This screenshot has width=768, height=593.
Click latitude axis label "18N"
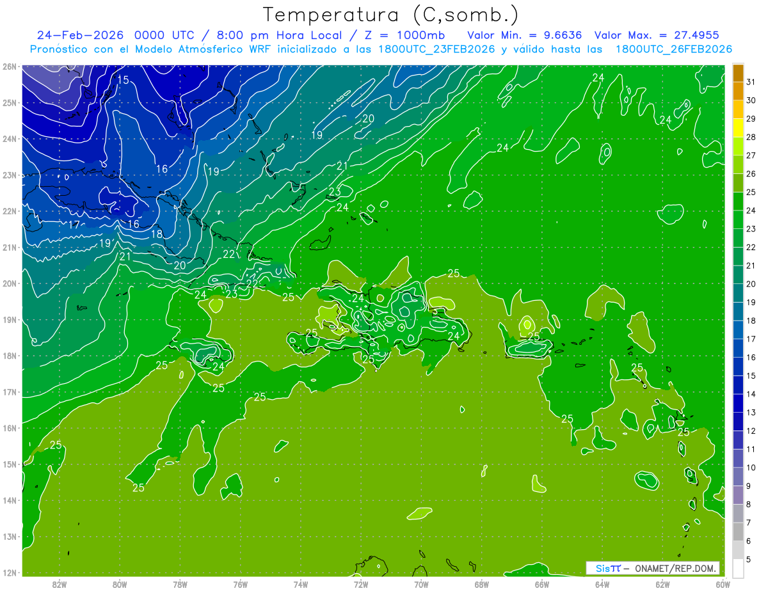pyautogui.click(x=10, y=356)
